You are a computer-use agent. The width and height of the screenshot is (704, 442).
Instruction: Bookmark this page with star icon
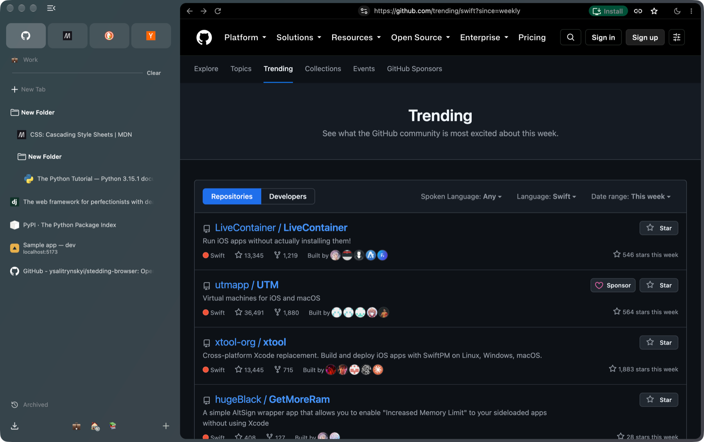pyautogui.click(x=654, y=11)
